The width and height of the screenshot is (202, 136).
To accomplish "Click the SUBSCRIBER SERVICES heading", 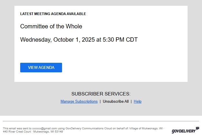I will click(x=101, y=94).
